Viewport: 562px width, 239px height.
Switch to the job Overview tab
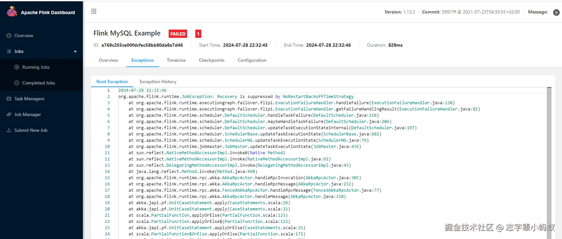pos(108,60)
